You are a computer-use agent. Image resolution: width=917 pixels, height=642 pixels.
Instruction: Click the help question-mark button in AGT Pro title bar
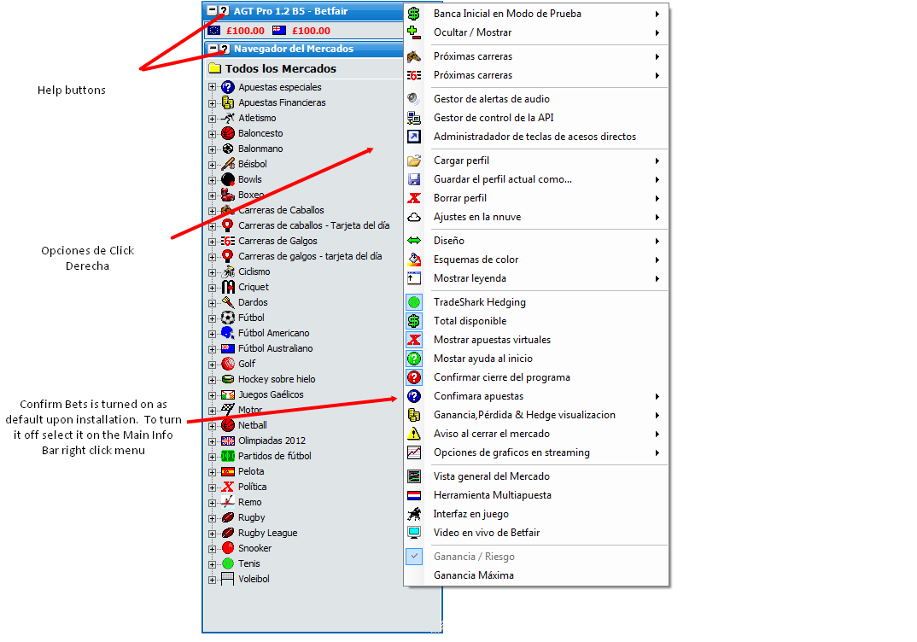point(224,11)
